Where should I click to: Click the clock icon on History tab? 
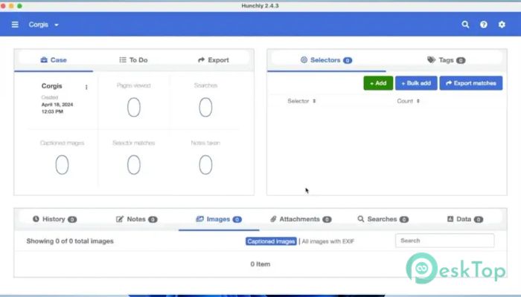36,219
